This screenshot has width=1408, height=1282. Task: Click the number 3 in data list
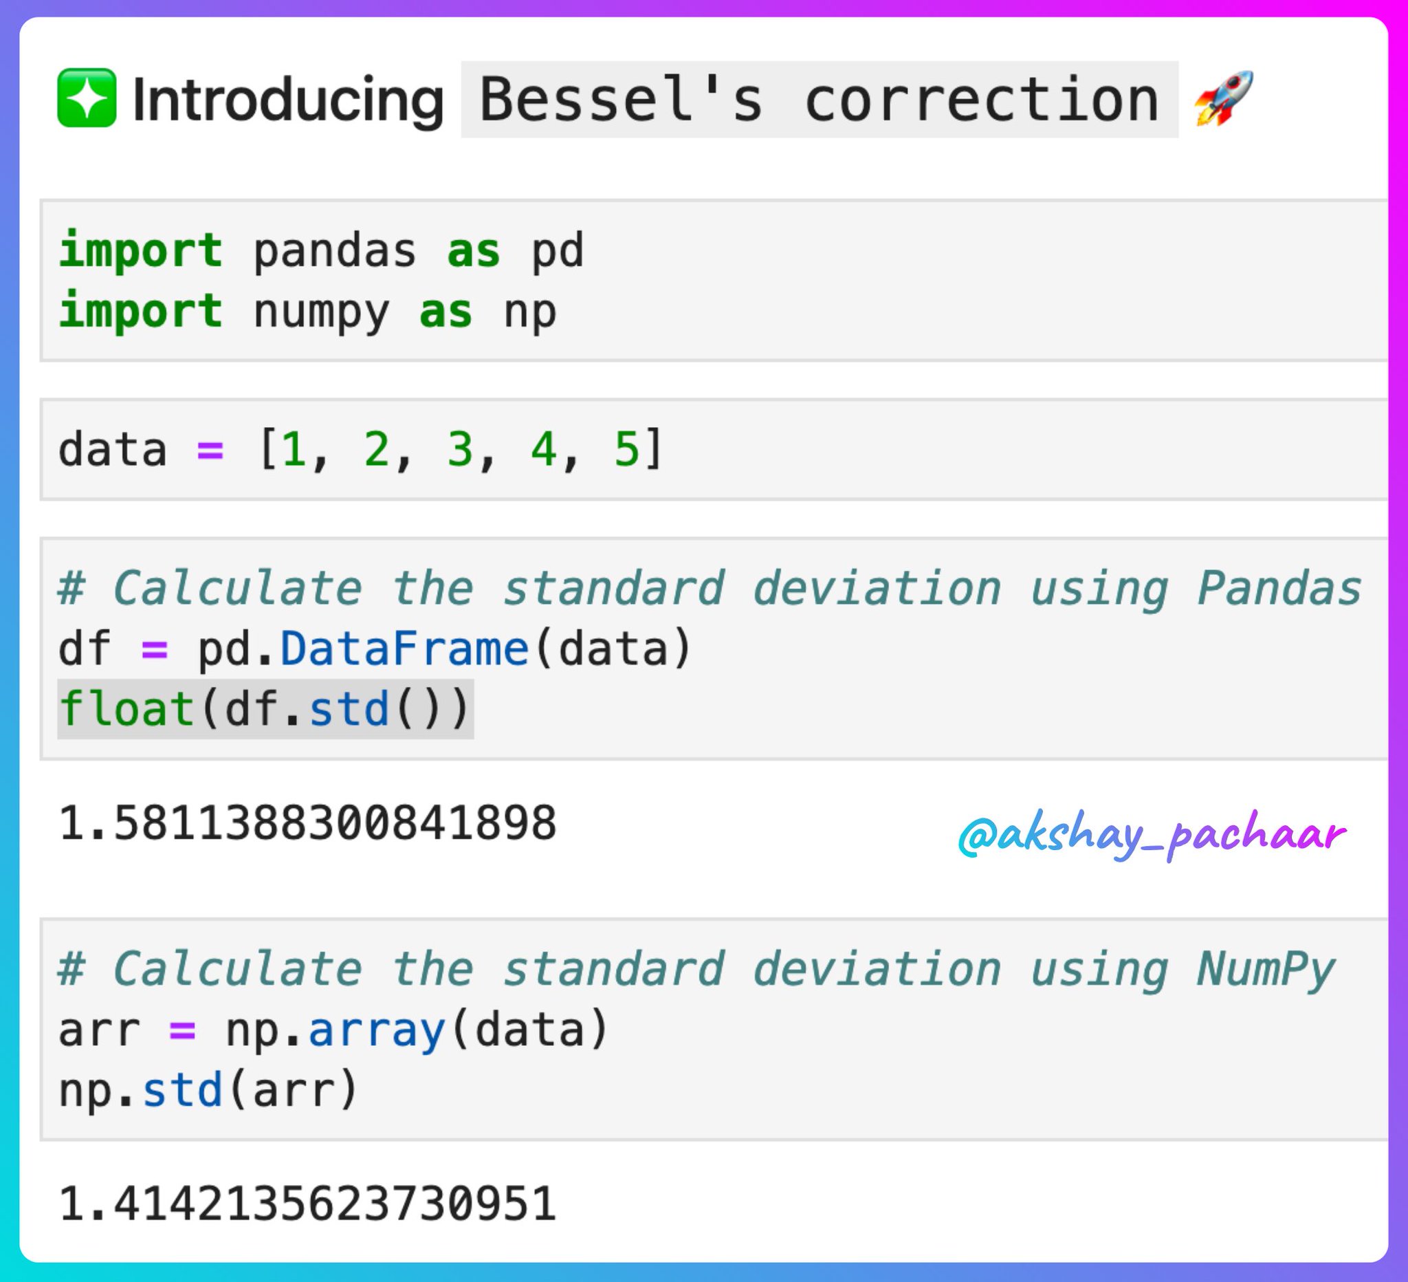459,449
